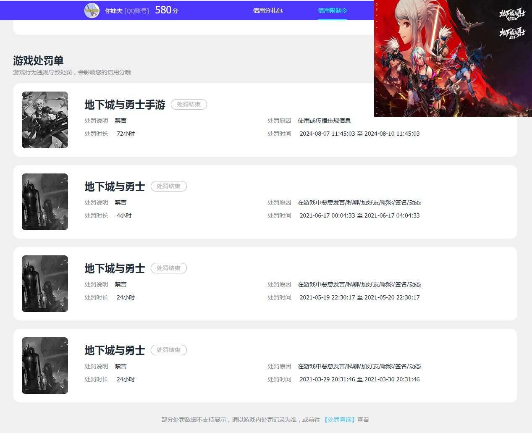Image resolution: width=532 pixels, height=433 pixels.
Task: Click the 580分 credit score
Action: (166, 10)
